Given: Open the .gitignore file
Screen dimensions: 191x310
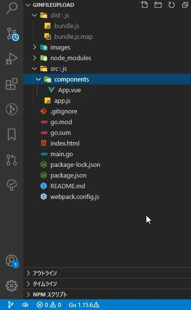Looking at the screenshot, I should (x=107, y=111).
